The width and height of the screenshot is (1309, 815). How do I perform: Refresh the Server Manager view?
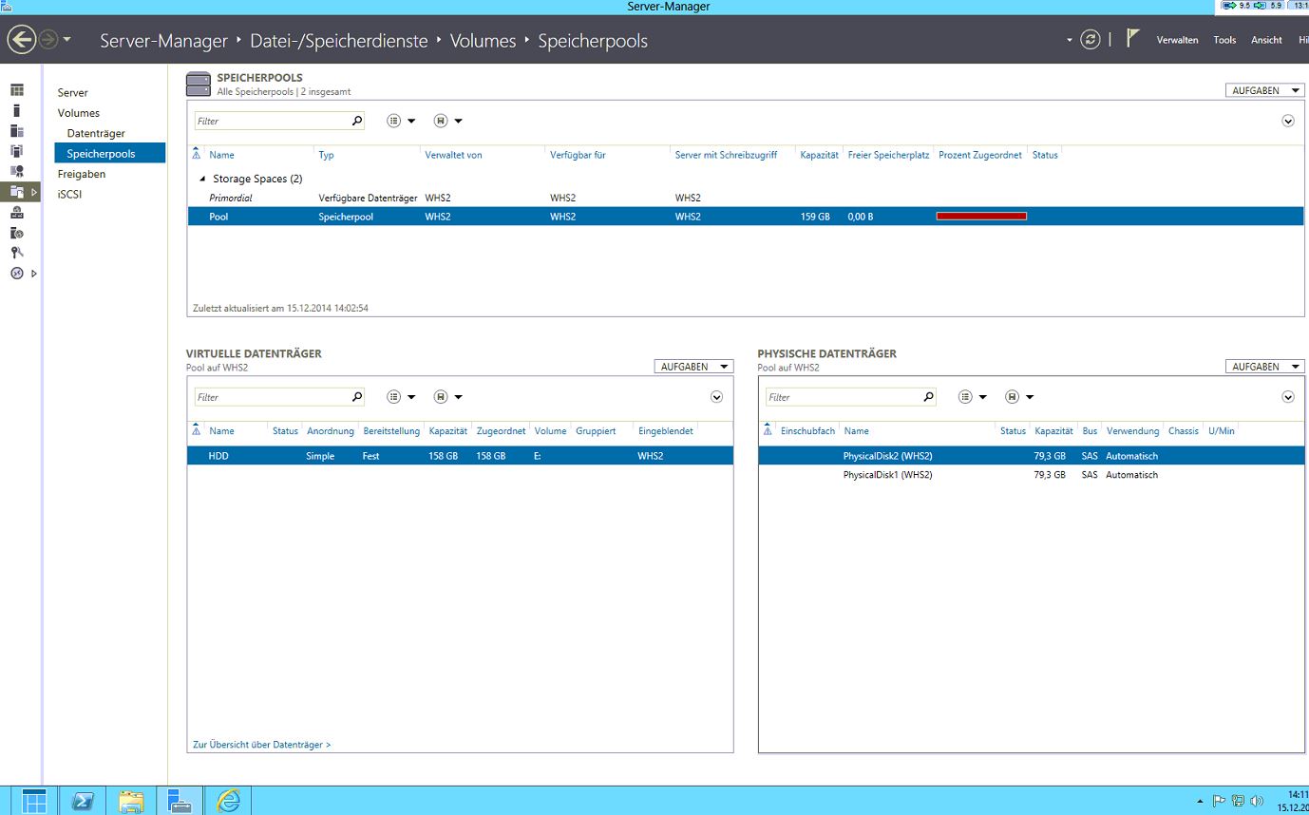click(x=1091, y=40)
